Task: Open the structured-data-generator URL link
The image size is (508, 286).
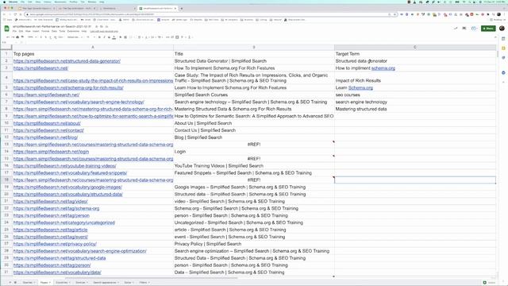Action: (x=67, y=61)
